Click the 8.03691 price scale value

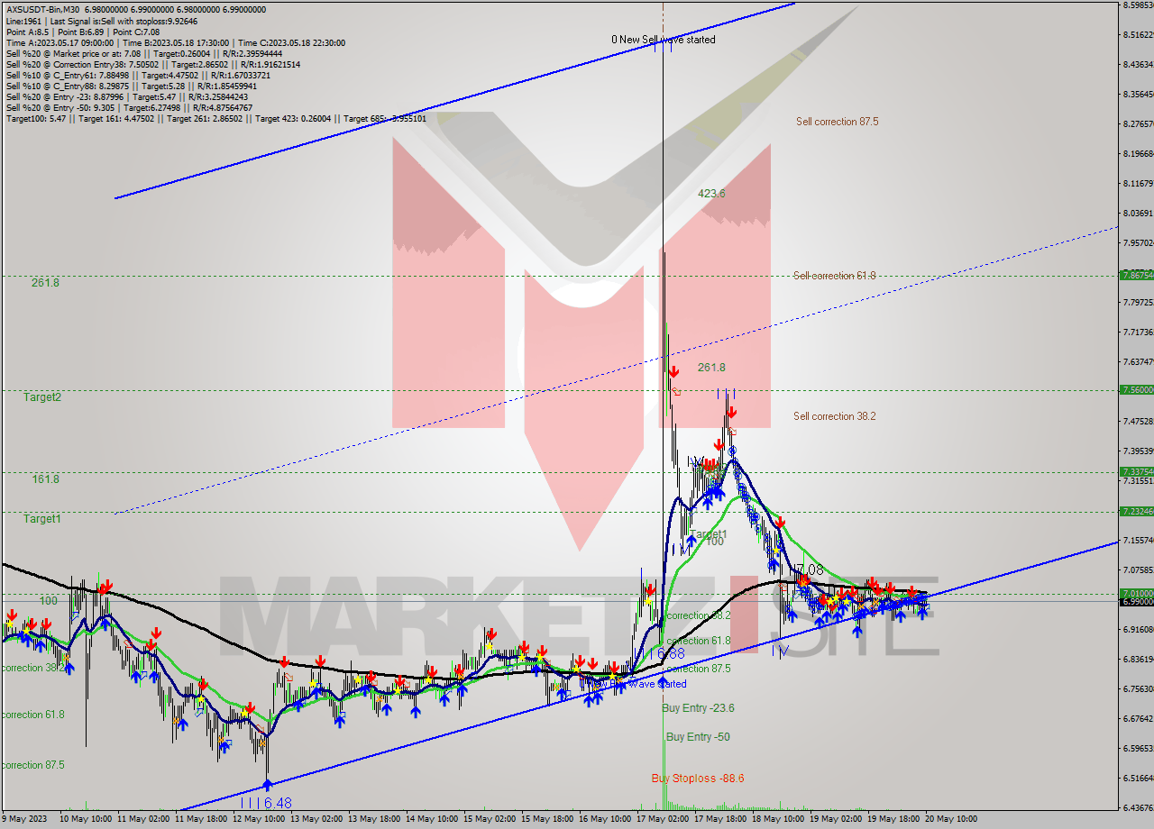[1138, 214]
